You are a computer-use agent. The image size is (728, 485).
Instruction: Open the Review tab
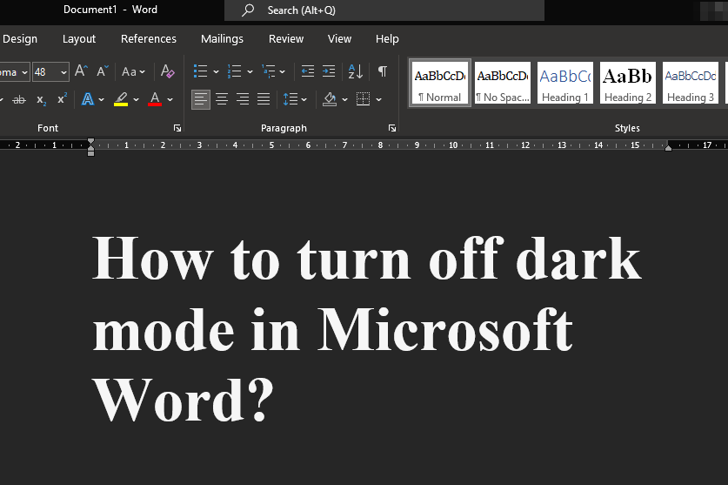[286, 39]
